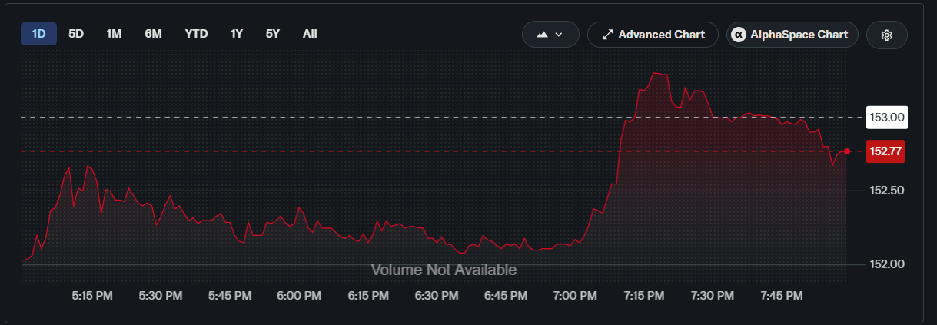This screenshot has width=937, height=325.
Task: Open the AlphaSpace Chart
Action: pyautogui.click(x=792, y=35)
